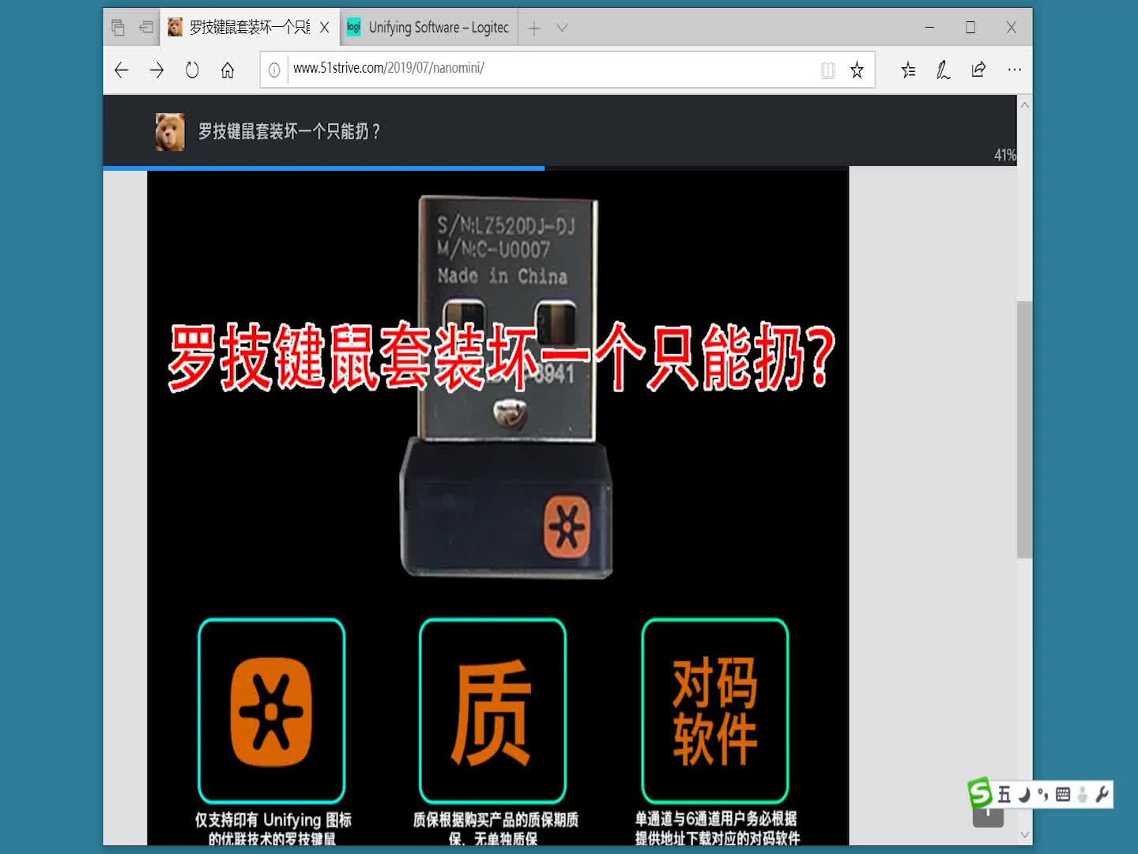This screenshot has height=854, width=1138.
Task: Toggle the 五 Wubi input mode
Action: click(1004, 795)
